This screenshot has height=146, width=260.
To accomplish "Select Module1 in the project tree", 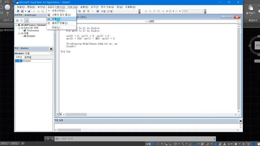I will (31, 36).
